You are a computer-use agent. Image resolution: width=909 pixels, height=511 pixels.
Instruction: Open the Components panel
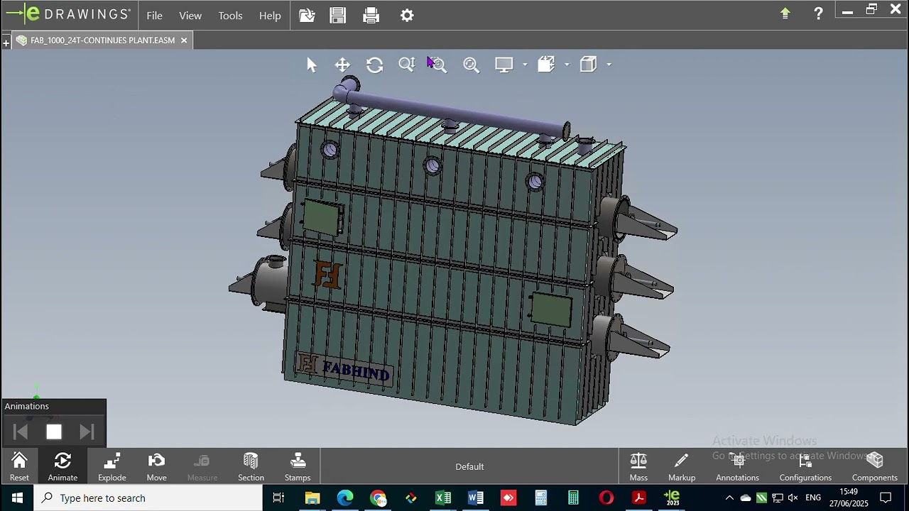875,466
